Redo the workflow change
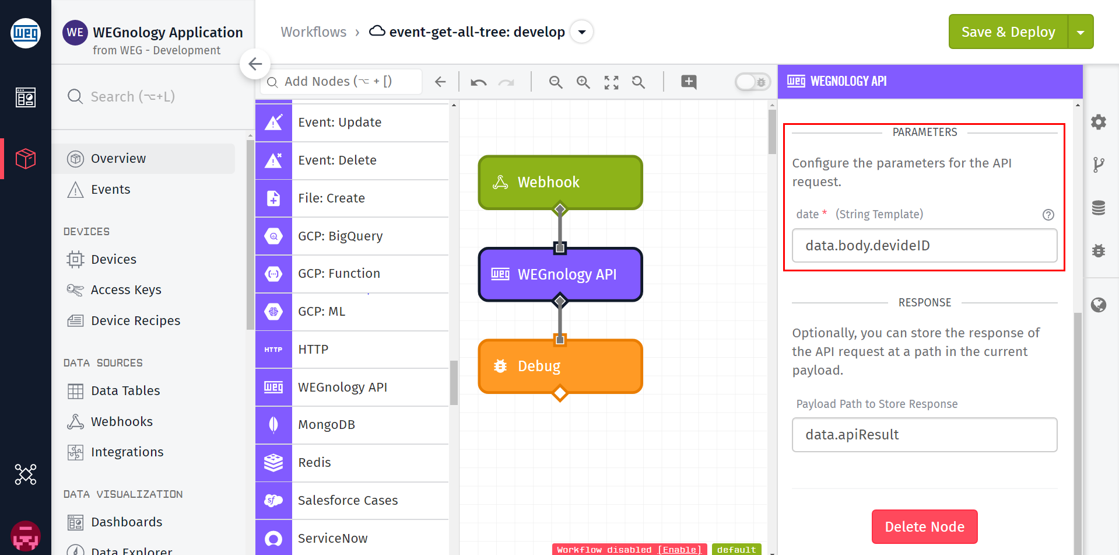This screenshot has height=555, width=1119. point(506,82)
